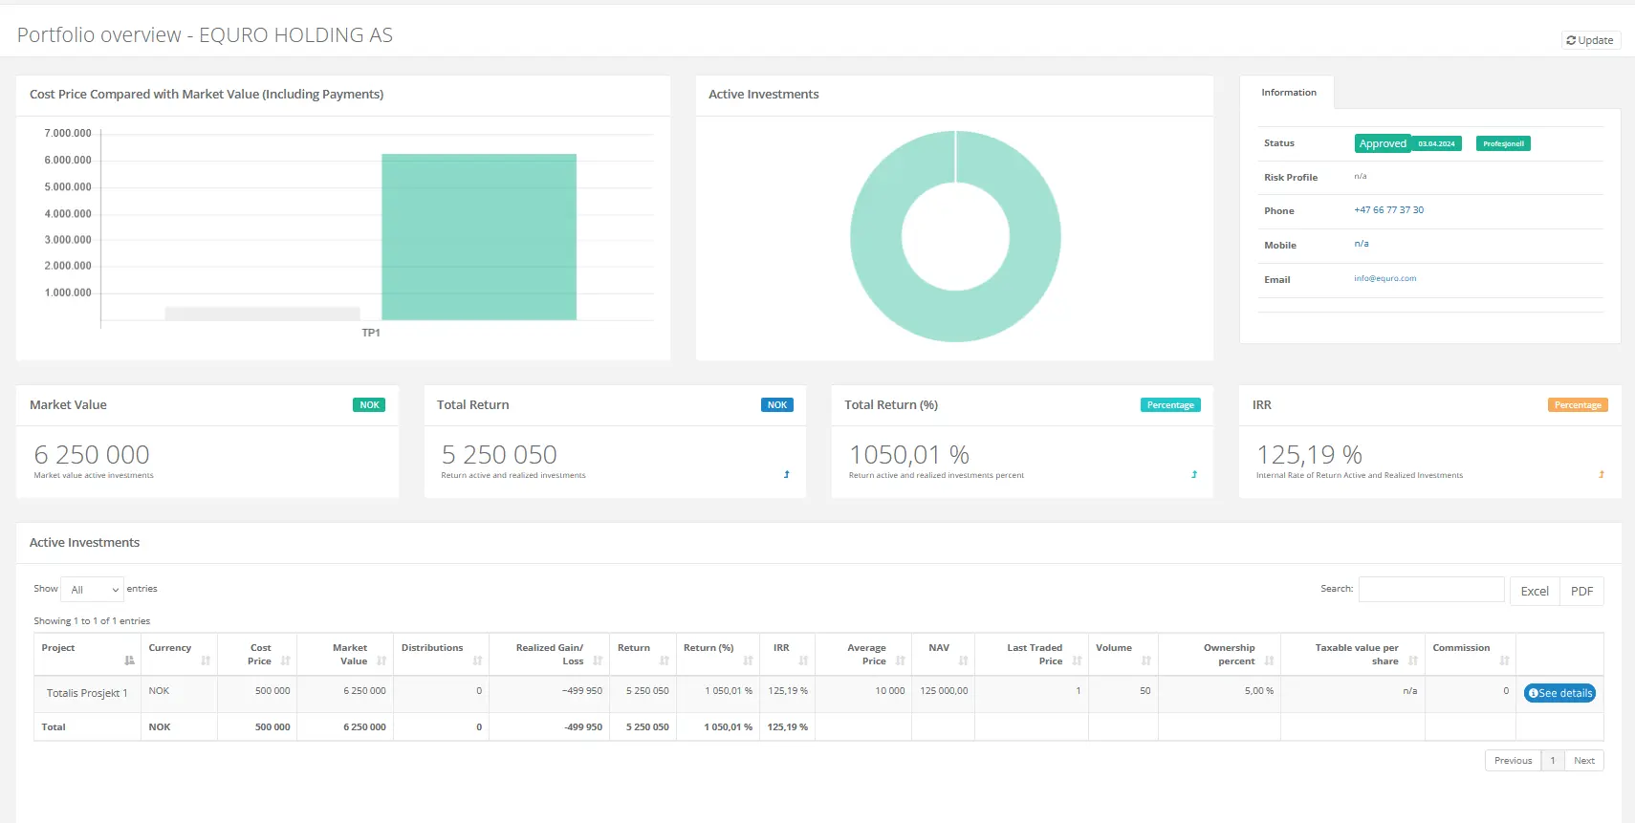1635x823 pixels.
Task: Click the IRR card arrow icon
Action: tap(1602, 474)
